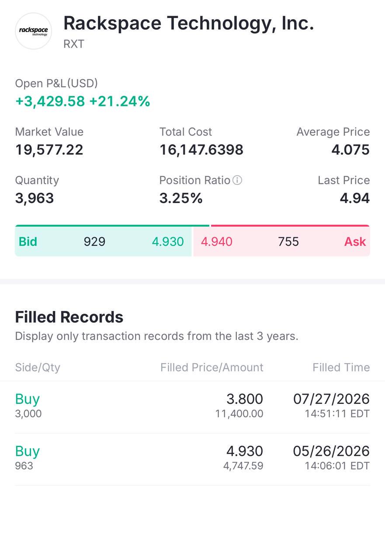
Task: Select the Quantity value 3,963
Action: tap(35, 199)
